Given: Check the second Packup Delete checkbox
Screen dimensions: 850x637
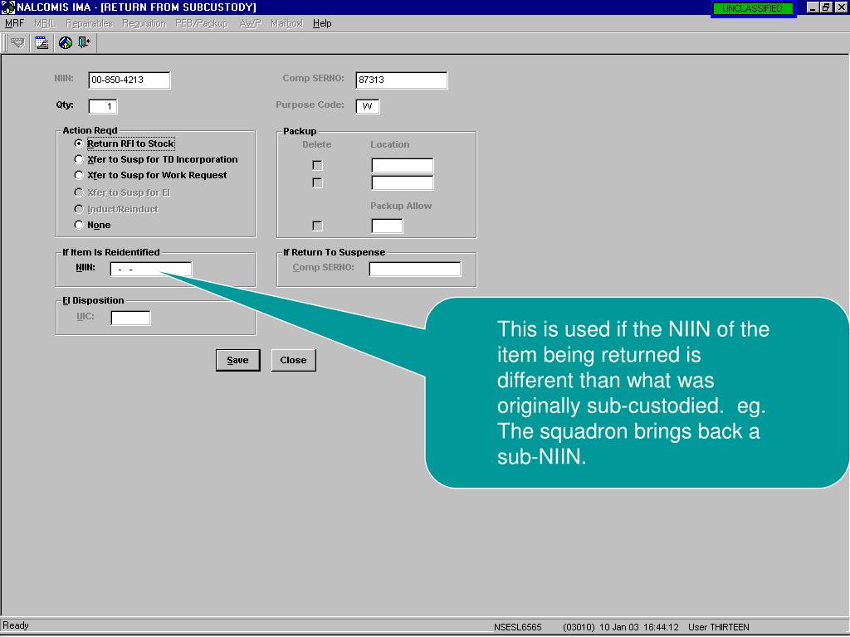Looking at the screenshot, I should (317, 182).
